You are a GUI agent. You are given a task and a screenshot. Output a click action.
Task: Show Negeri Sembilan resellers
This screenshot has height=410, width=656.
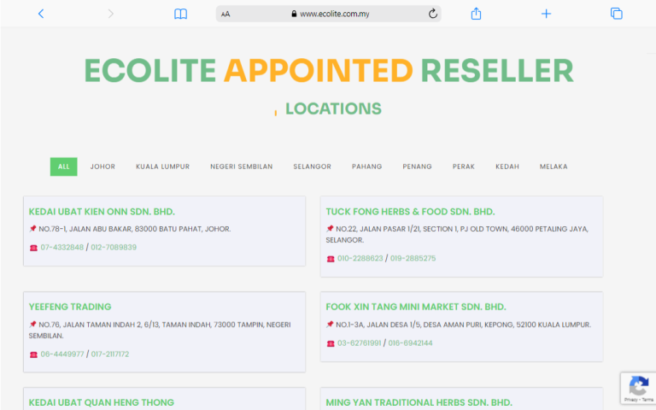[241, 167]
